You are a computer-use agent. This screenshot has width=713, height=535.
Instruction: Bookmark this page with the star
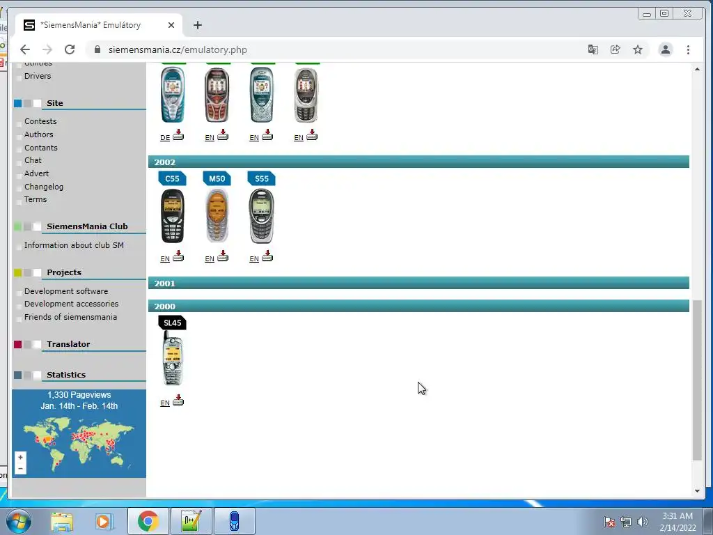point(638,49)
